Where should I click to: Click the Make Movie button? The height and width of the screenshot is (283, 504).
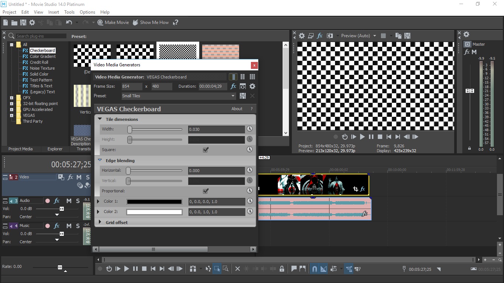(113, 22)
